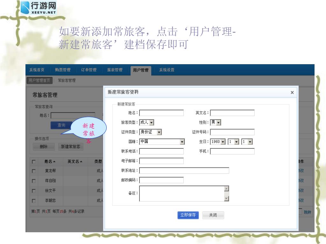This screenshot has width=326, height=244.
Task: Click the name 蒋自刚 in the table
Action: 50,181
